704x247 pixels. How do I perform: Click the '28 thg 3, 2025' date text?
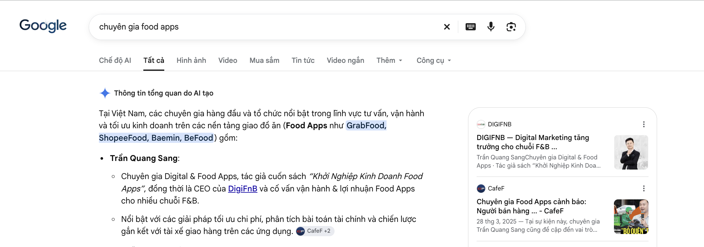[x=497, y=222]
